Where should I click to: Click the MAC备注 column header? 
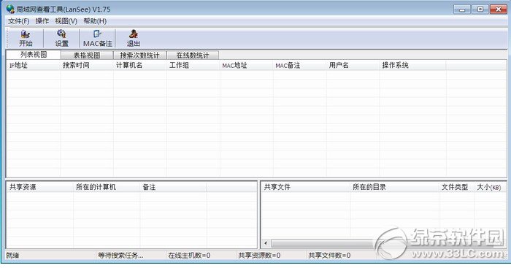[x=299, y=65]
